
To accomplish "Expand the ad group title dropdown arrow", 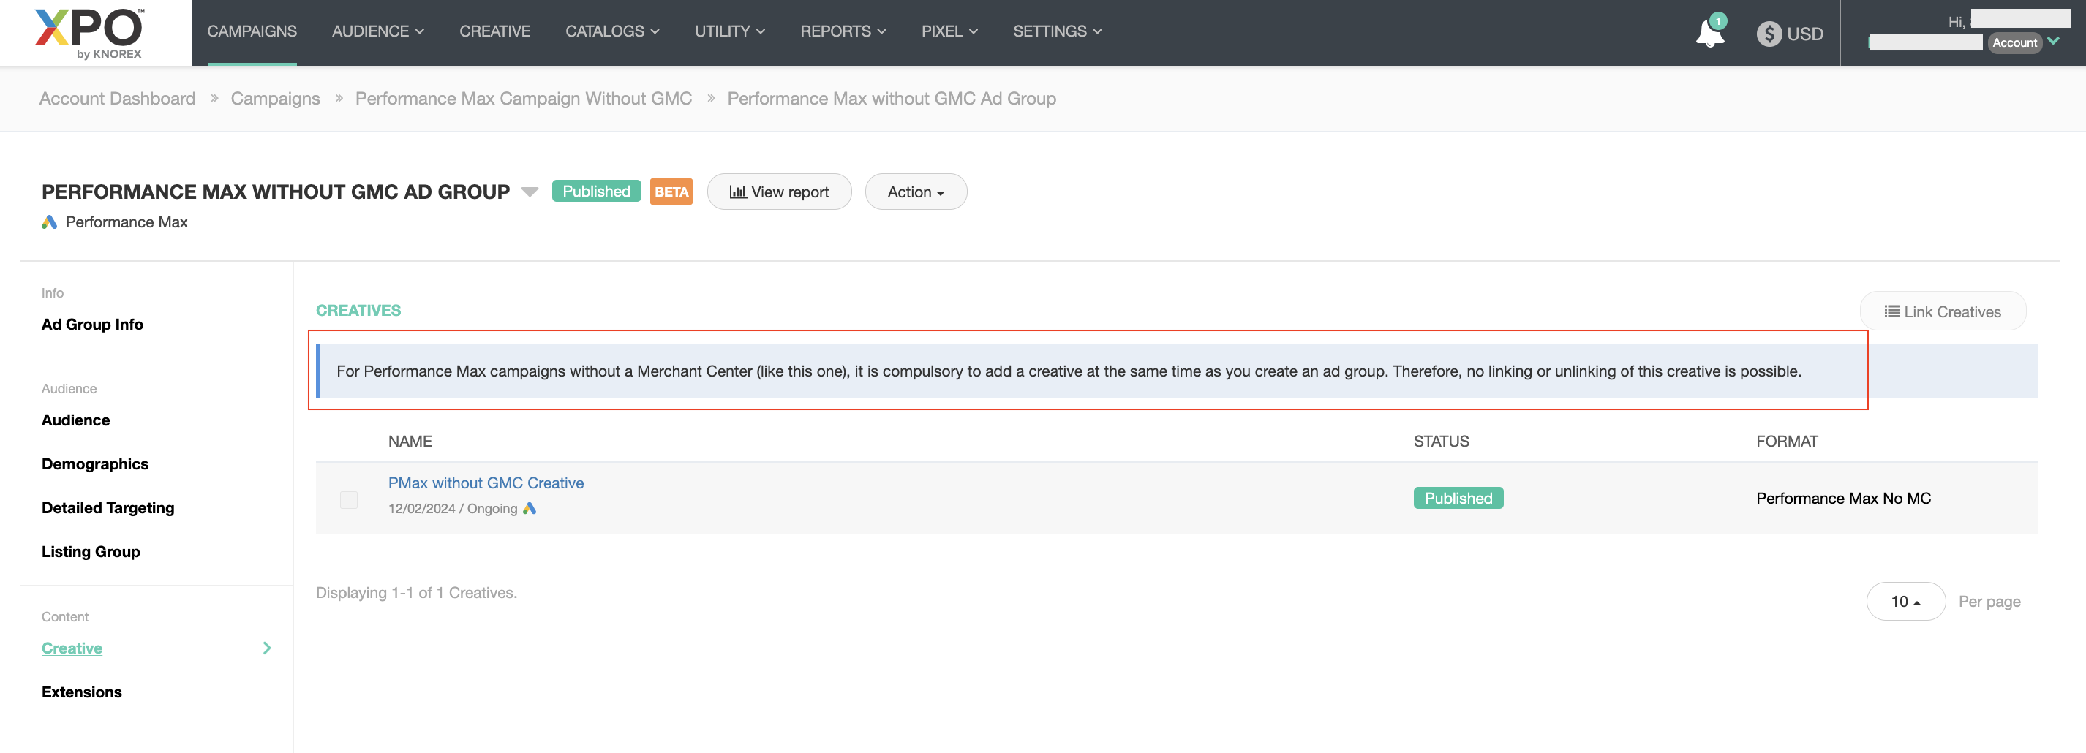I will point(530,192).
